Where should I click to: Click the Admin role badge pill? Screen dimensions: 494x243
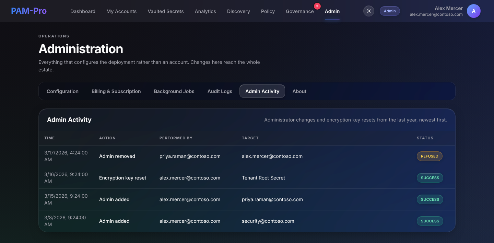[390, 11]
